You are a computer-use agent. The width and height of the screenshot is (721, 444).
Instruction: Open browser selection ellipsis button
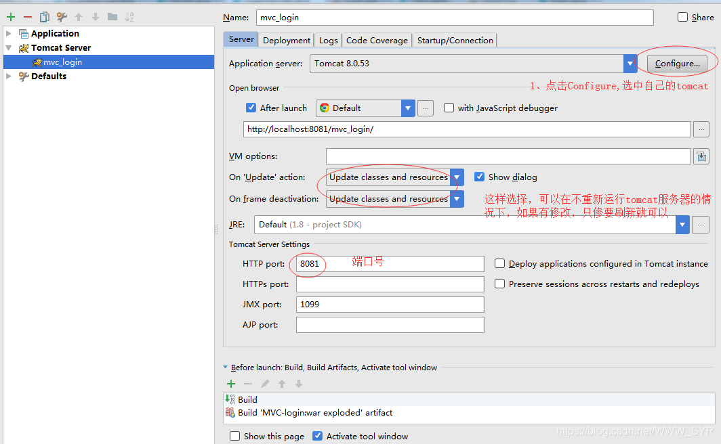click(426, 108)
